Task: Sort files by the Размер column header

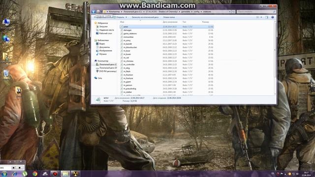Action: 206,22
